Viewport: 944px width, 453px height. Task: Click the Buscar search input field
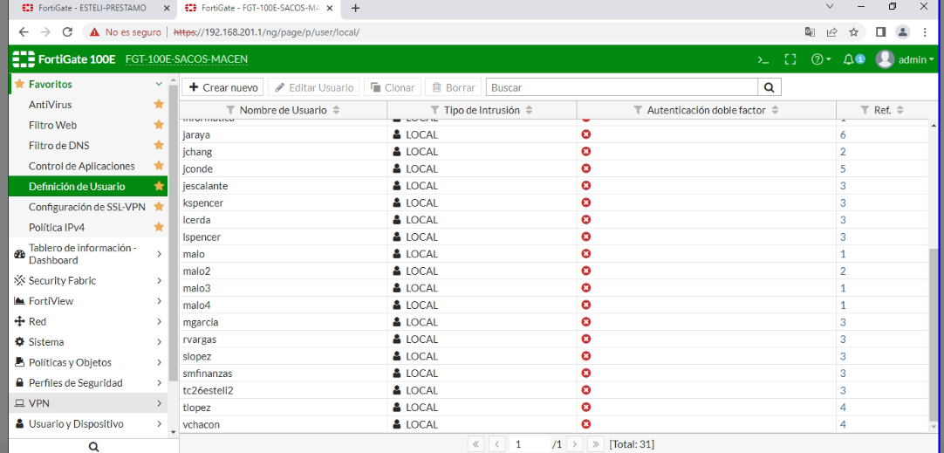621,87
